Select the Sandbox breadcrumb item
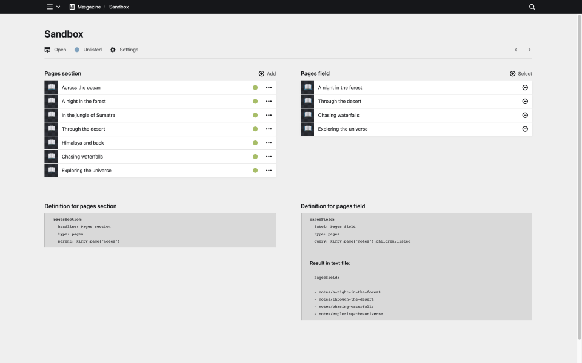The image size is (582, 363). 119,7
